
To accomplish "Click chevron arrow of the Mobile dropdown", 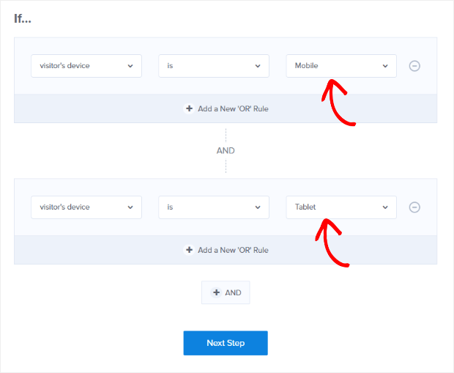I will coord(385,66).
